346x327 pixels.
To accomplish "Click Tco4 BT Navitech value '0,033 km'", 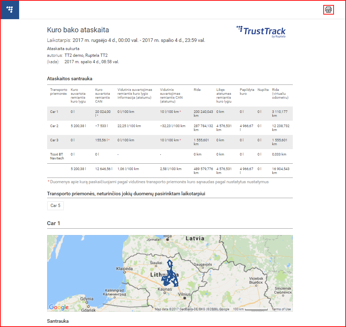I will click(279, 154).
